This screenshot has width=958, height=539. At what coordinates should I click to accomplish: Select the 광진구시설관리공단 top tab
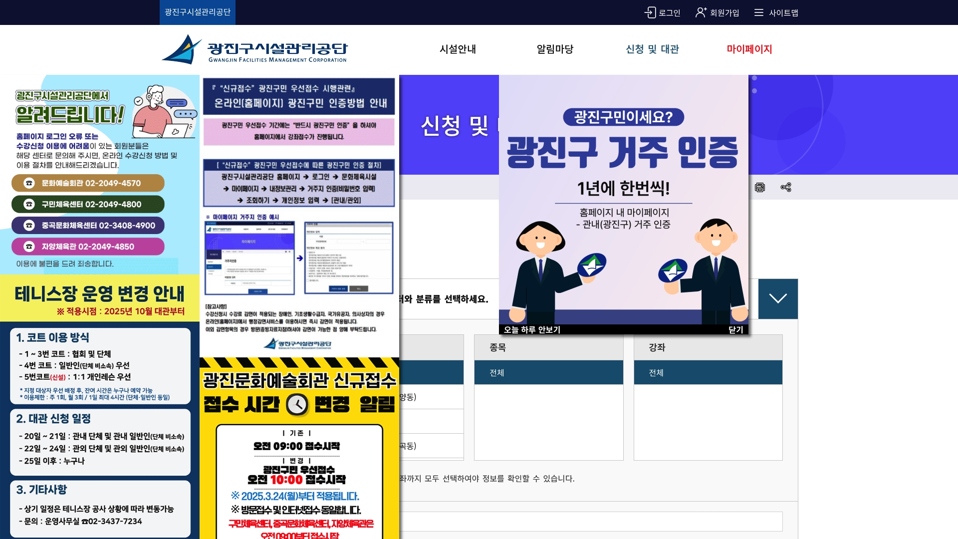pyautogui.click(x=198, y=12)
